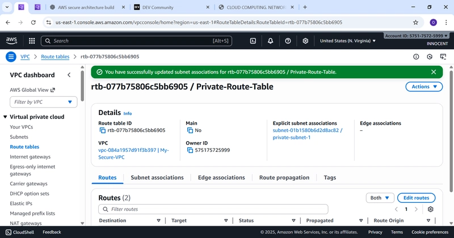Open the info panel icon below header

pos(416,57)
